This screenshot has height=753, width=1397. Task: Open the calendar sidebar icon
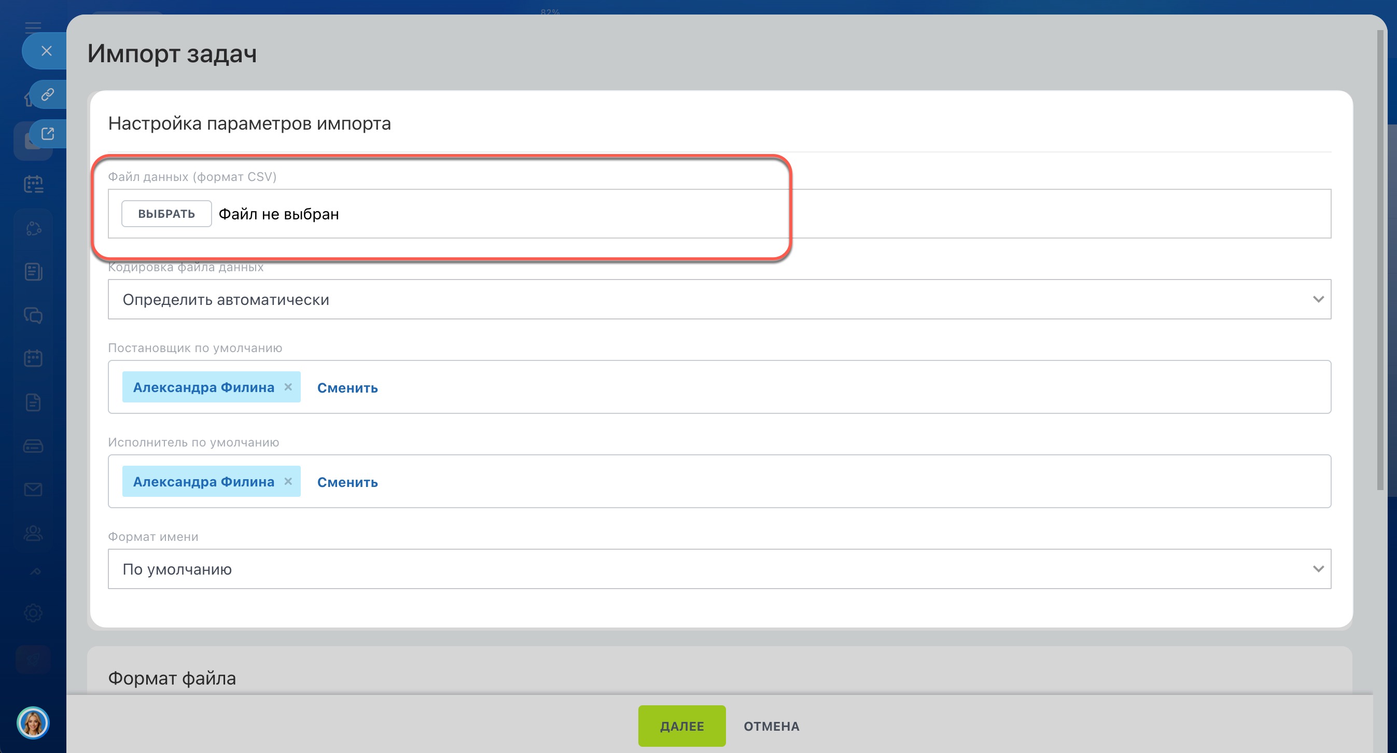click(x=33, y=358)
